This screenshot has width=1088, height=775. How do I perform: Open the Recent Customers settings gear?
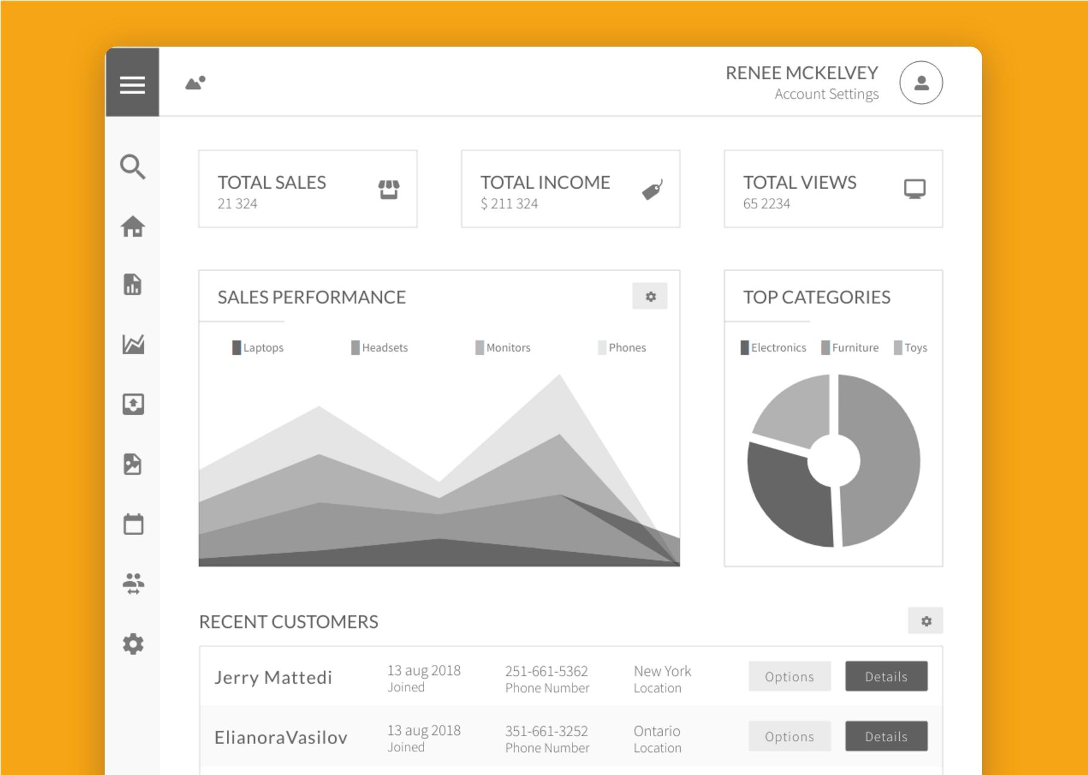coord(925,621)
